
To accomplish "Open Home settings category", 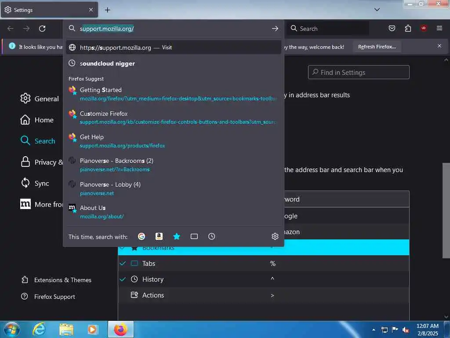I will point(37,120).
